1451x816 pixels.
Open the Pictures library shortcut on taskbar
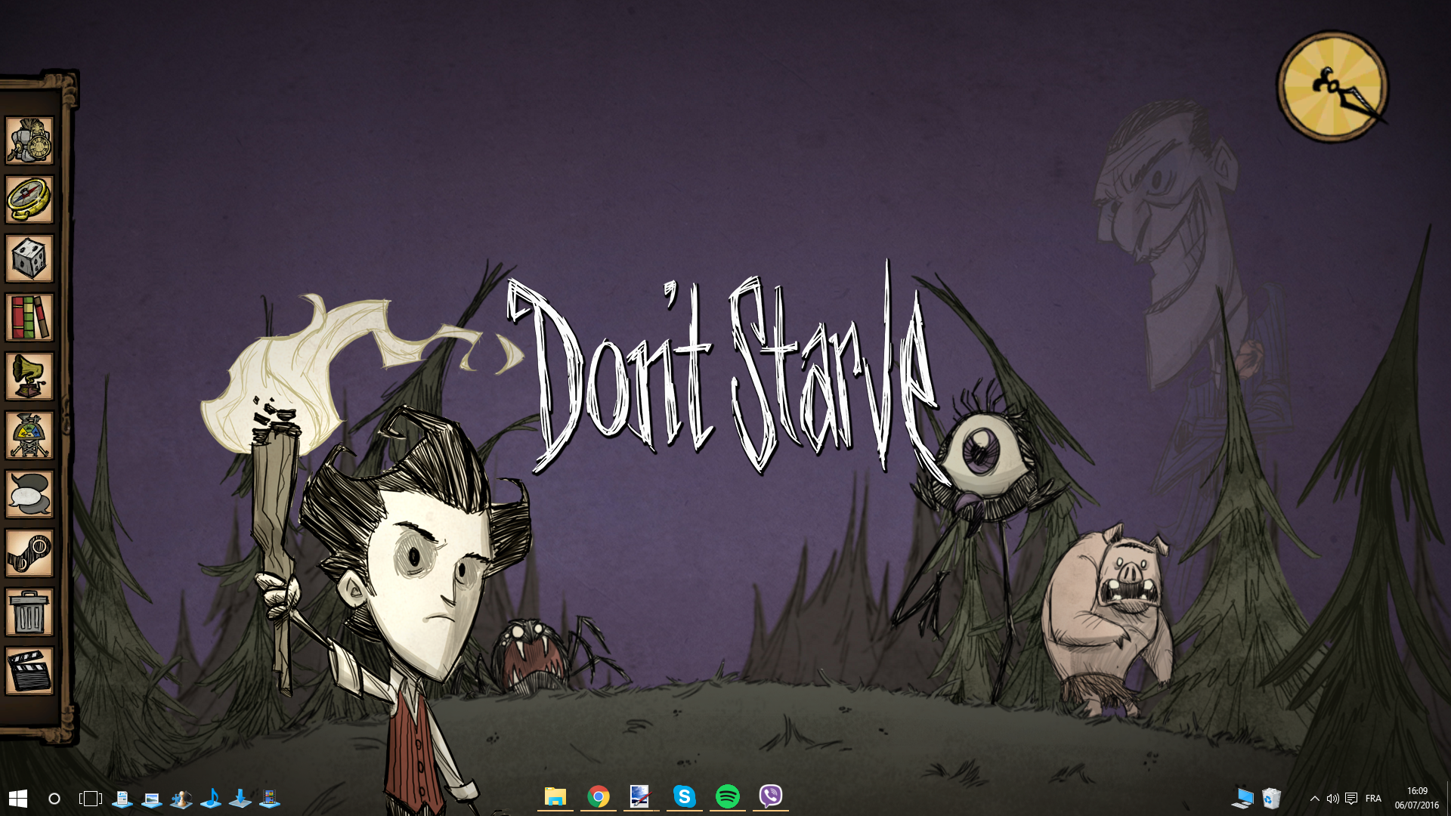click(152, 799)
